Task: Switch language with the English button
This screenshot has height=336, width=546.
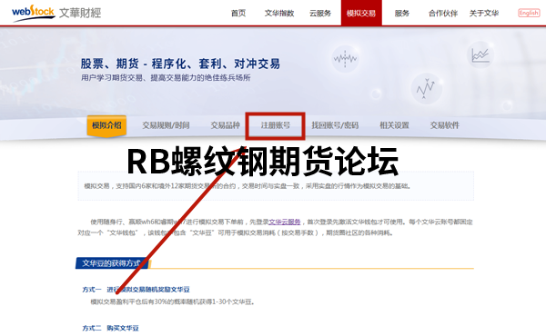Action: [x=529, y=13]
